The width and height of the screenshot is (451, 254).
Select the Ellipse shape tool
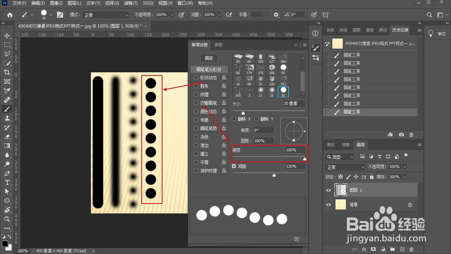tap(7, 200)
